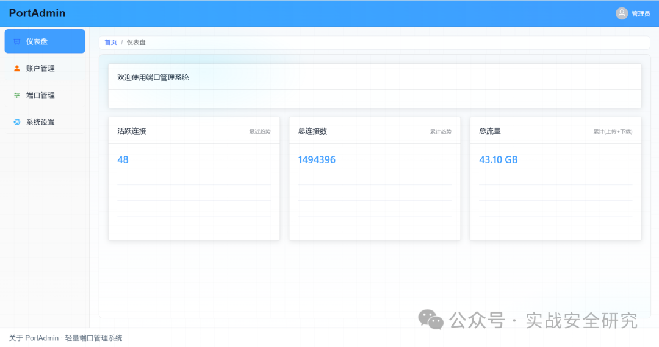Click the 首页 breadcrumb link
Viewport: 659px width, 347px height.
[x=110, y=43]
